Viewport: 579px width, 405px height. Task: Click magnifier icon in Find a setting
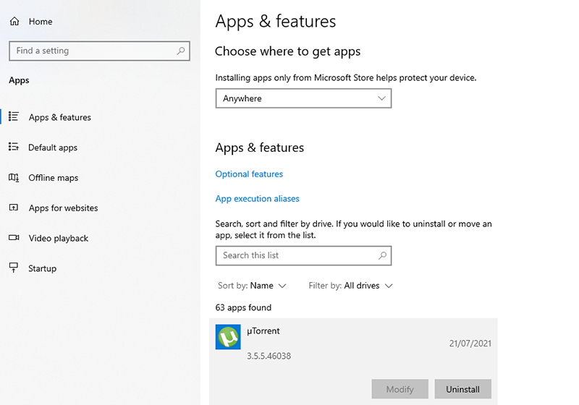(181, 51)
